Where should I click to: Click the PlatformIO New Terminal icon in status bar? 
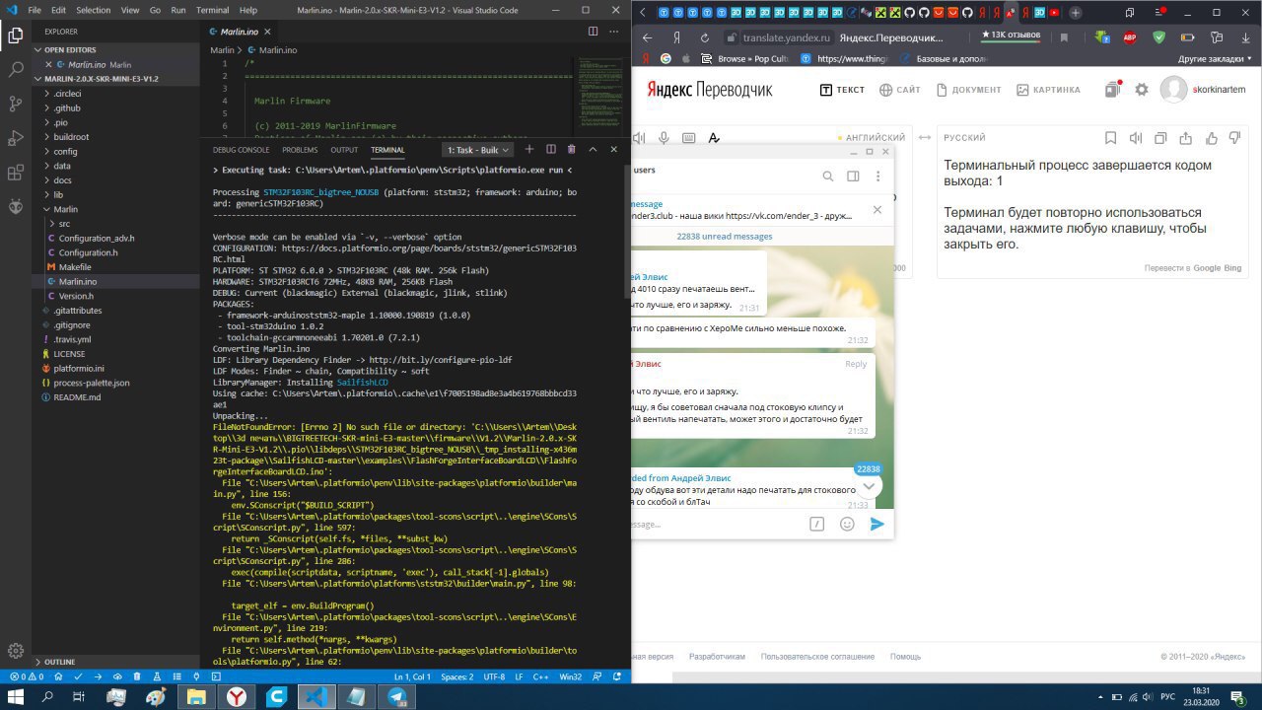[216, 677]
